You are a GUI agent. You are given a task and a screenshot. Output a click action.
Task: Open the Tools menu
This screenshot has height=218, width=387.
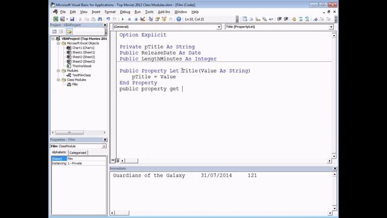click(149, 12)
